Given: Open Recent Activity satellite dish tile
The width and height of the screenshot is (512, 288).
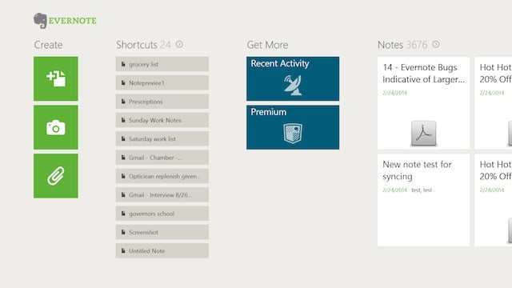Looking at the screenshot, I should point(293,78).
